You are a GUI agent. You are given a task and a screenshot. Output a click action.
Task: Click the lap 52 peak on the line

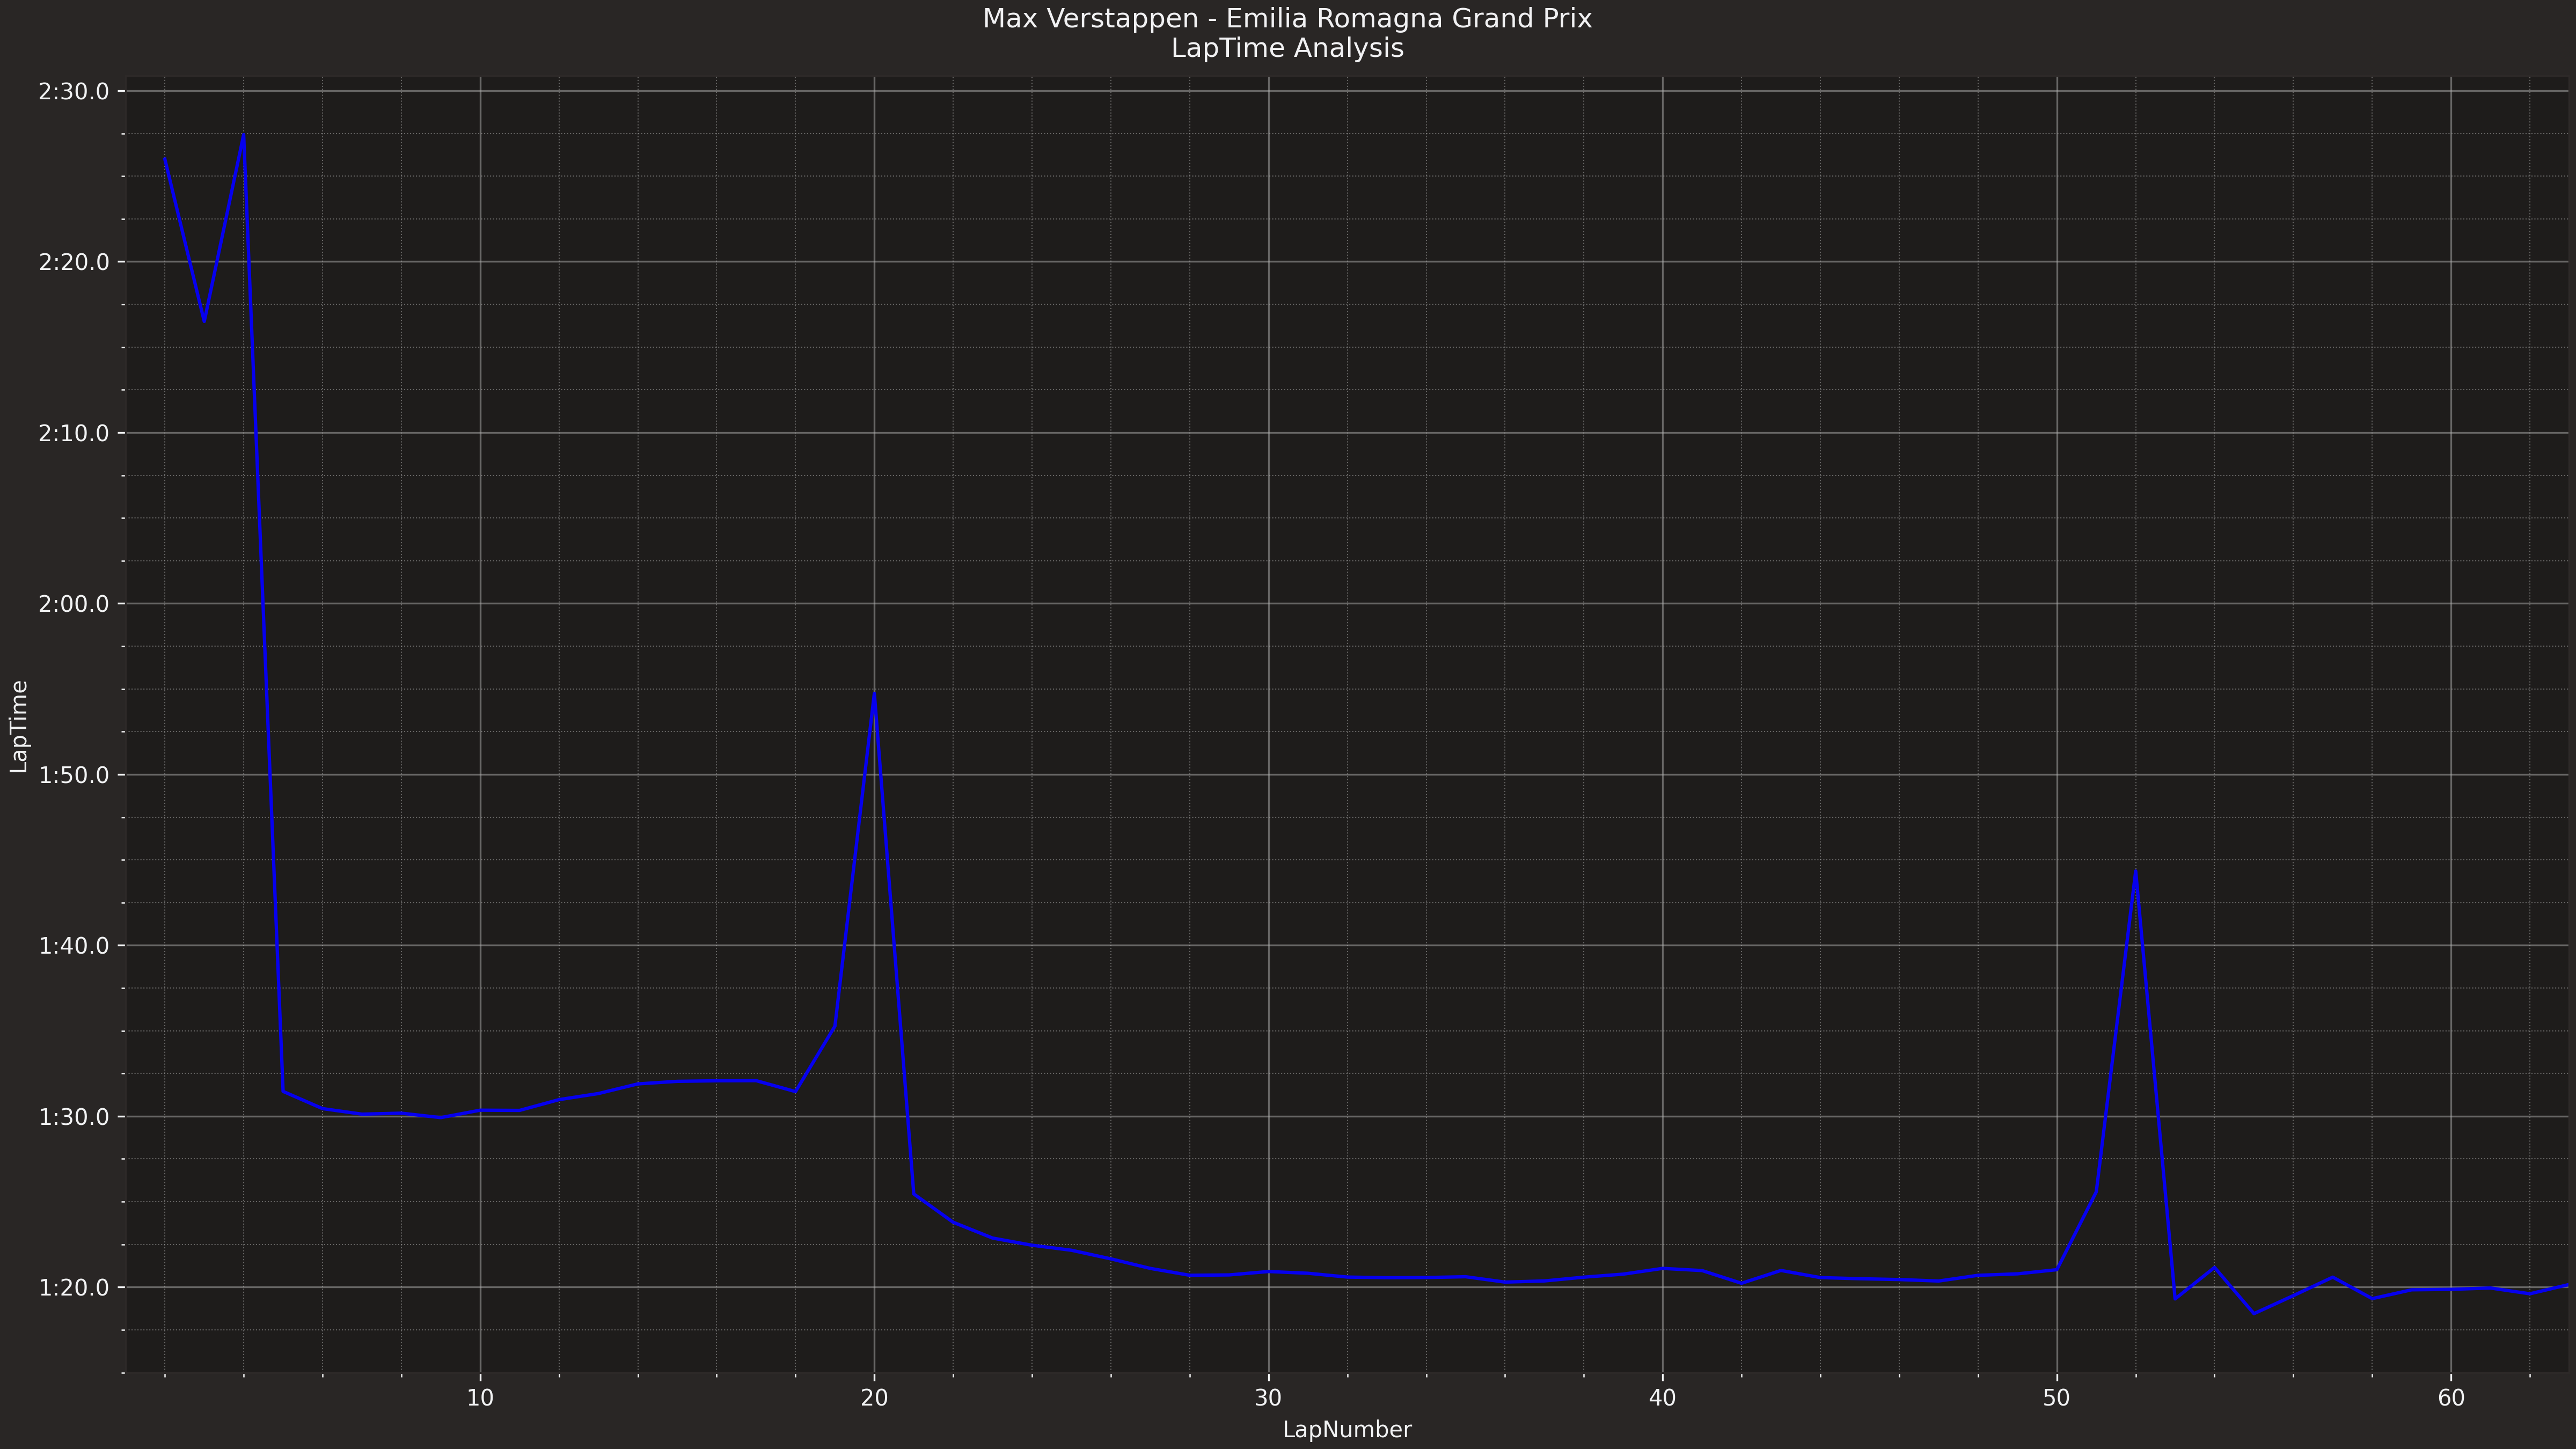tap(2135, 872)
